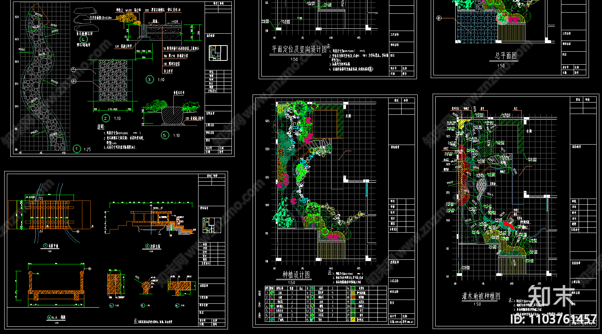This screenshot has height=334, width=602.
Task: Click the 平面定位及竖向设计图 drawing title
Action: click(299, 49)
